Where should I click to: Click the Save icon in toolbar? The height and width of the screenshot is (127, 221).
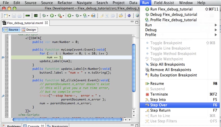click(14, 16)
